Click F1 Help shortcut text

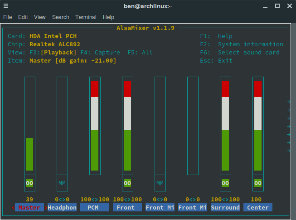click(216, 36)
